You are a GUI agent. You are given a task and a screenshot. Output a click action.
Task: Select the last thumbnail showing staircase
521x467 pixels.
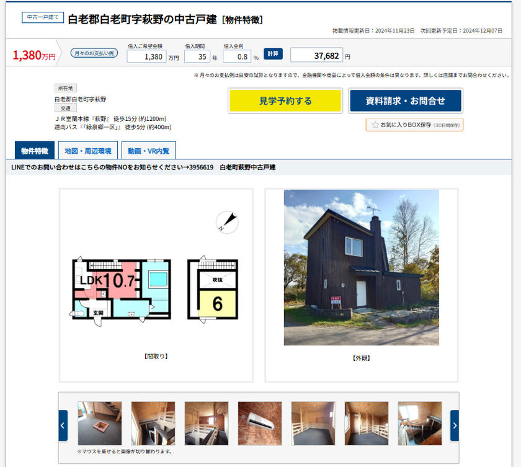[420, 424]
